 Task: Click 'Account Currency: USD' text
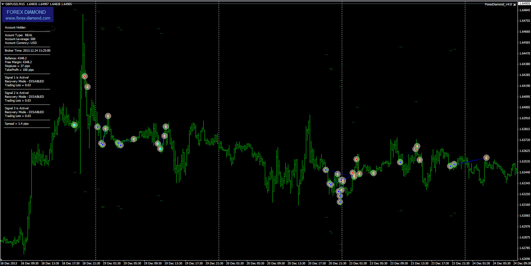pyautogui.click(x=21, y=43)
